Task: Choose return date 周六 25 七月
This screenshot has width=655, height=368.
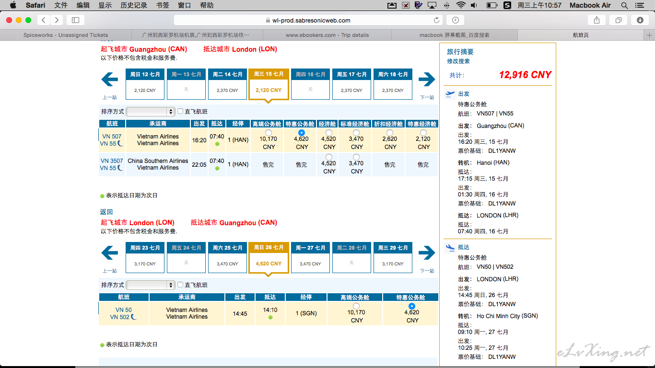Action: (227, 257)
